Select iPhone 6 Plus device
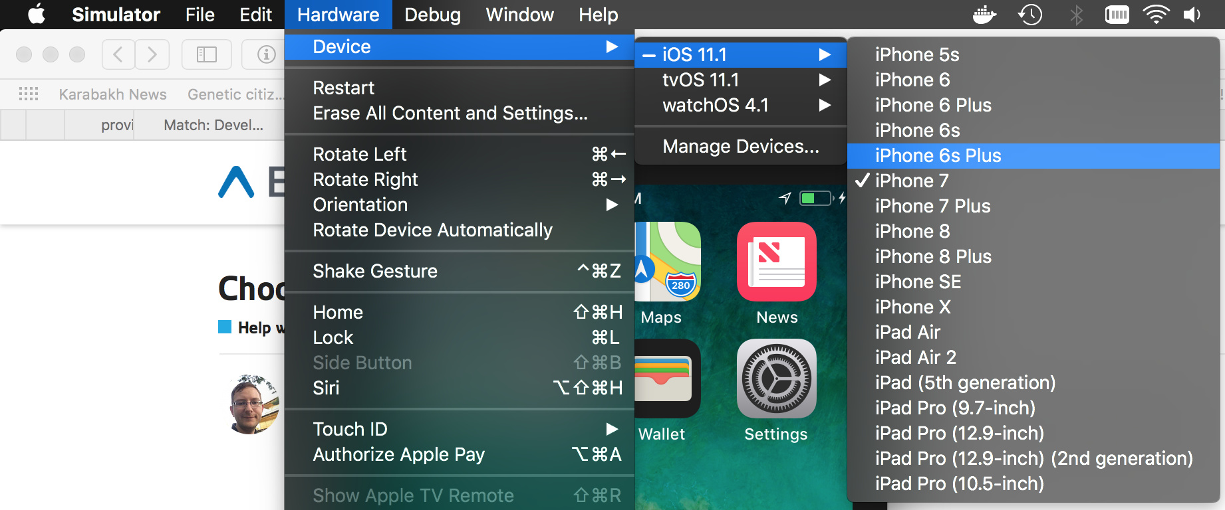The width and height of the screenshot is (1225, 510). pos(1033,105)
